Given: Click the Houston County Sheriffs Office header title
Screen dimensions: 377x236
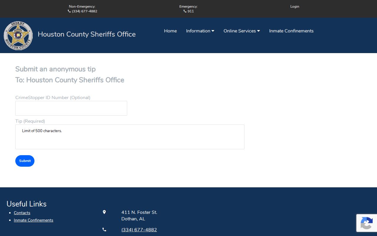Looking at the screenshot, I should [x=87, y=34].
